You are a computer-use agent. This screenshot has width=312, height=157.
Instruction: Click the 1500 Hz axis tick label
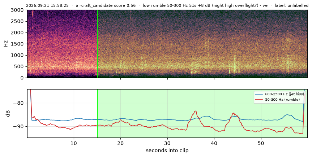click(17, 44)
